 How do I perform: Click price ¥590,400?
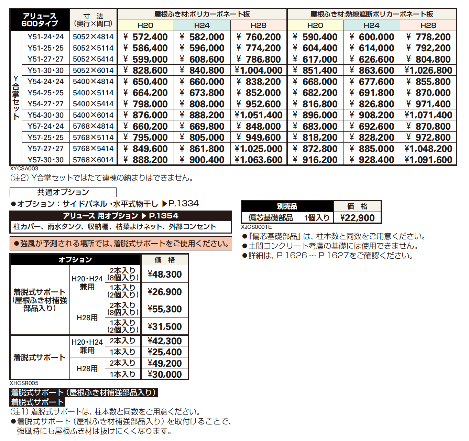(315, 37)
